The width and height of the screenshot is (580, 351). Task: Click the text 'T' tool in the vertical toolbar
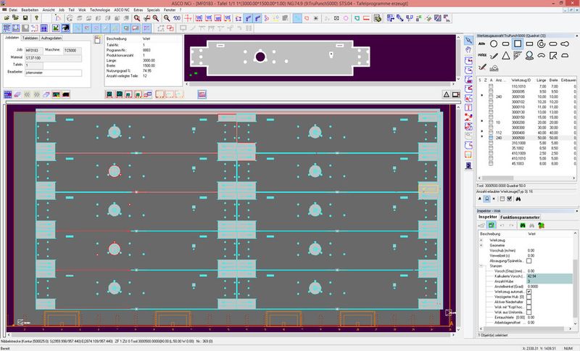click(x=468, y=107)
